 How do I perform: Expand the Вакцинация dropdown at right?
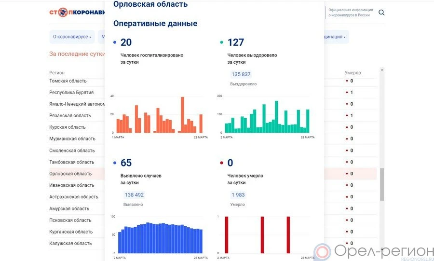tap(336, 37)
